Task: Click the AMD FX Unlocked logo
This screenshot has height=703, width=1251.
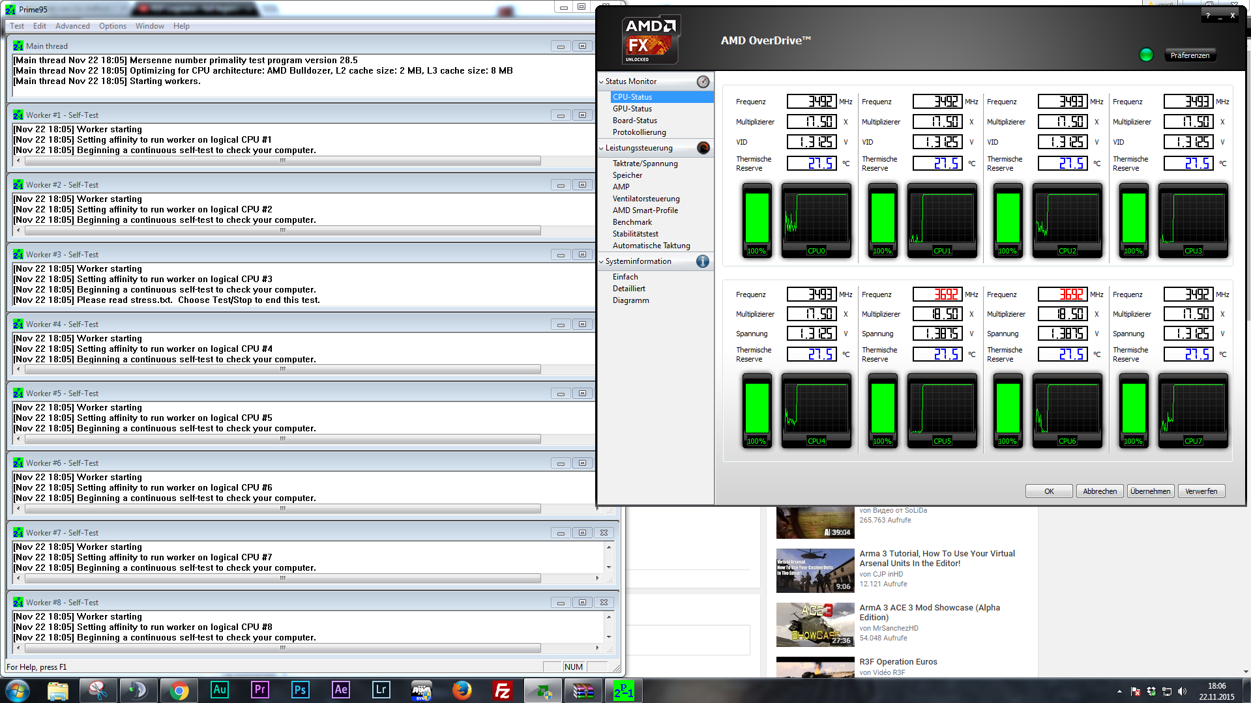Action: [x=651, y=39]
